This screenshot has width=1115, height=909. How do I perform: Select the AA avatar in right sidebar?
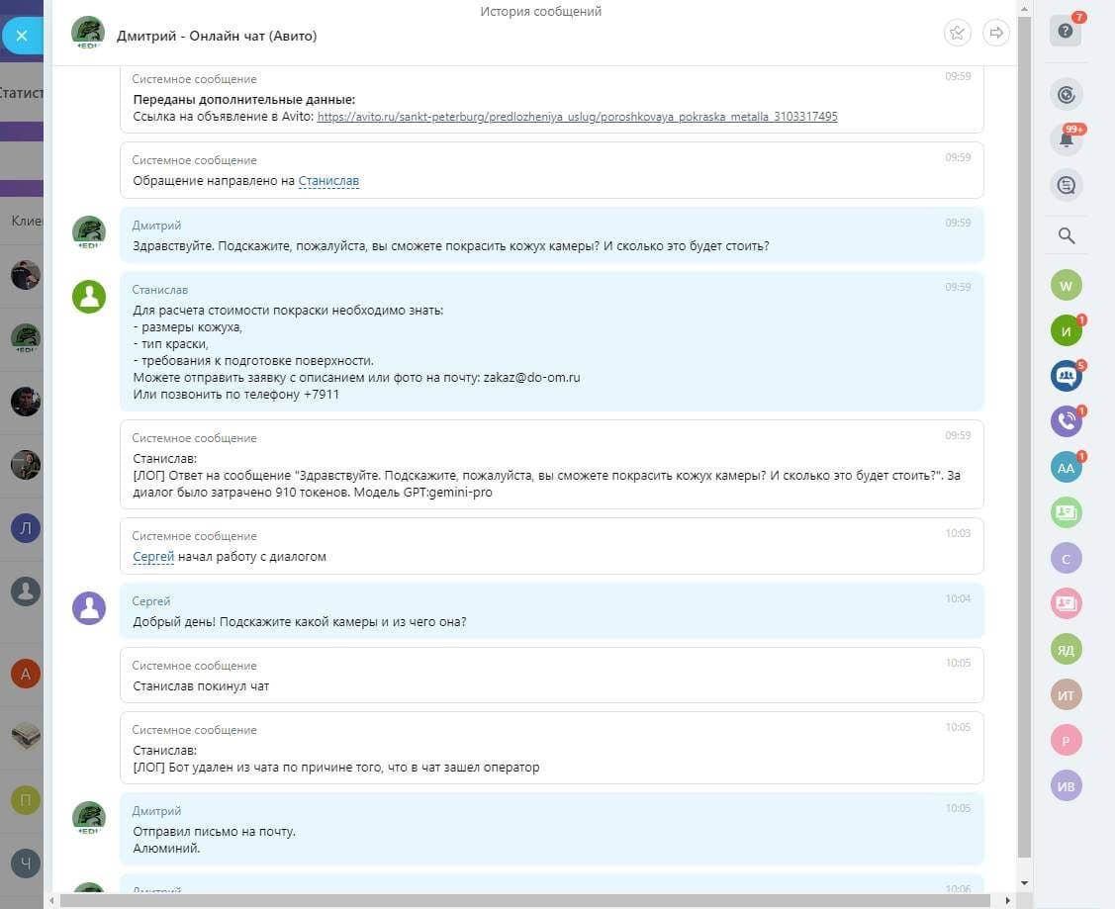click(1066, 468)
